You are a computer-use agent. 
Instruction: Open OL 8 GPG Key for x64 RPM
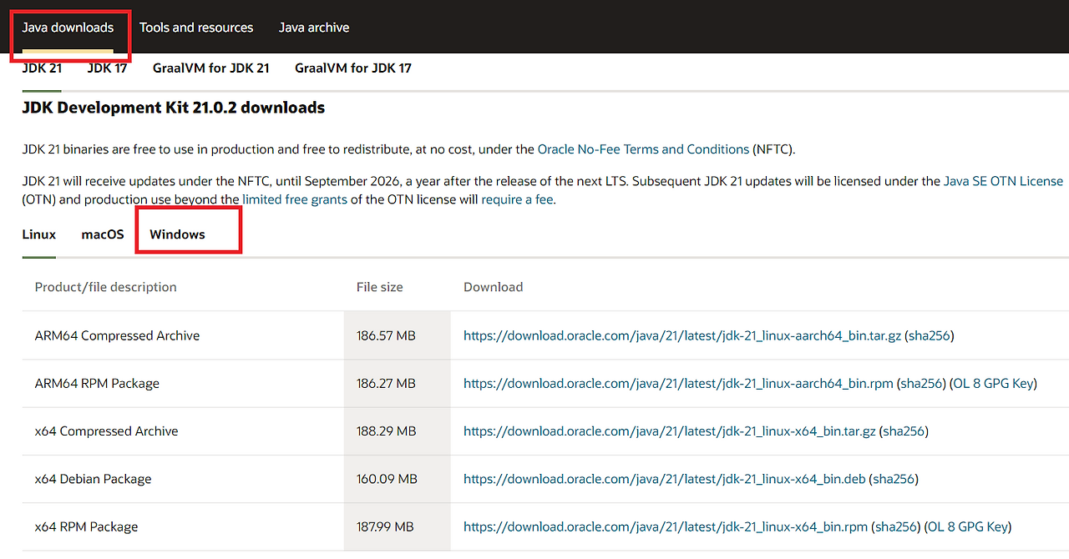969,526
